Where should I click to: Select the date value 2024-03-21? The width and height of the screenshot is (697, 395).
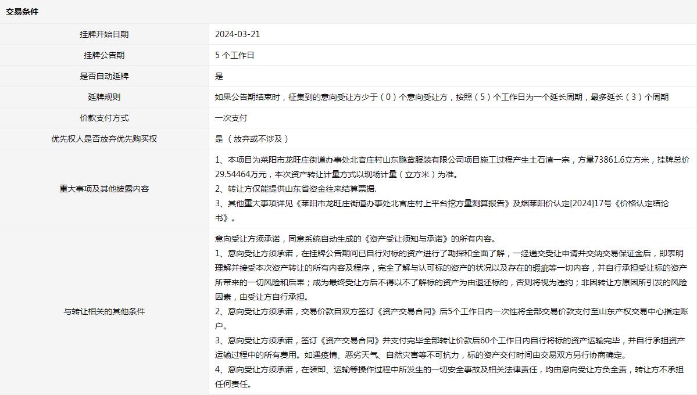pos(237,34)
